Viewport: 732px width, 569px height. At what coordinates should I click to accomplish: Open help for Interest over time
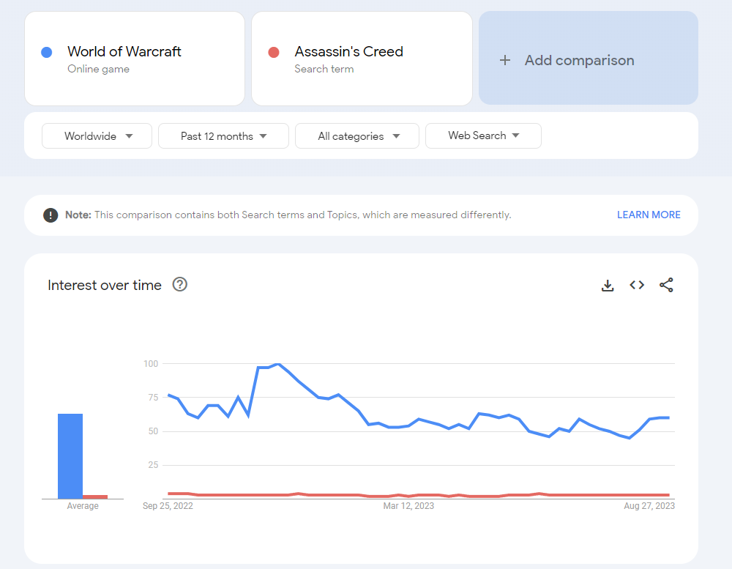180,284
